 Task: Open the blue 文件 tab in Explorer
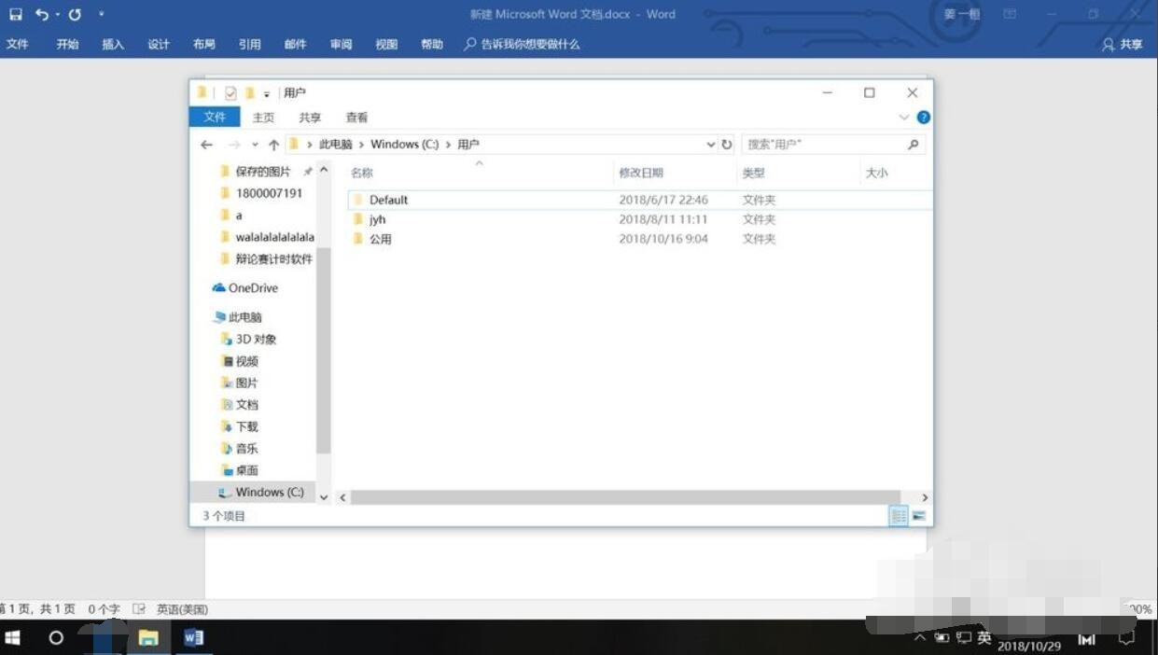(x=215, y=117)
